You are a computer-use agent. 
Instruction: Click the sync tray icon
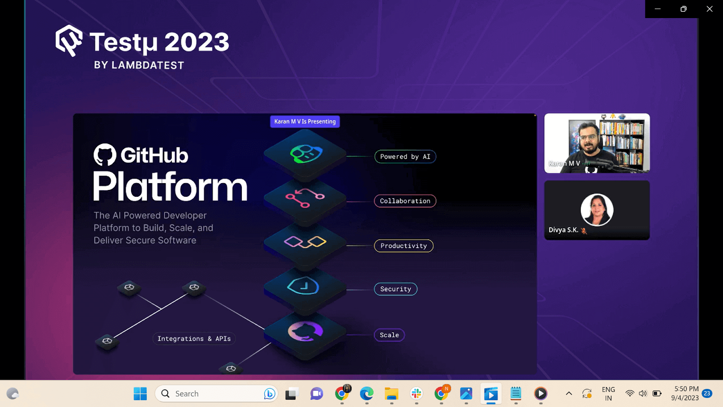tap(587, 393)
